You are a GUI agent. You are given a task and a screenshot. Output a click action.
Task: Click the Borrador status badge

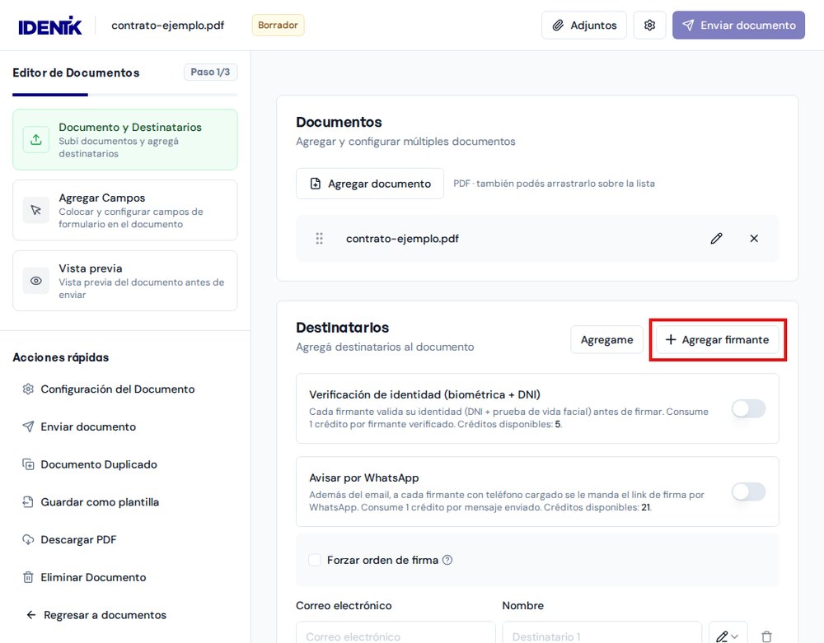click(x=278, y=26)
